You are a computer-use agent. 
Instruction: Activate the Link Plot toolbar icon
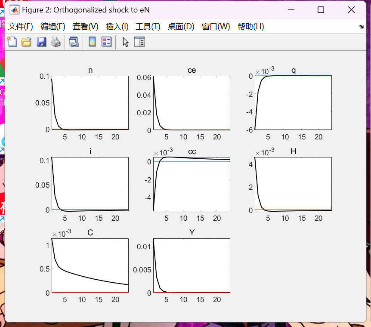click(73, 41)
